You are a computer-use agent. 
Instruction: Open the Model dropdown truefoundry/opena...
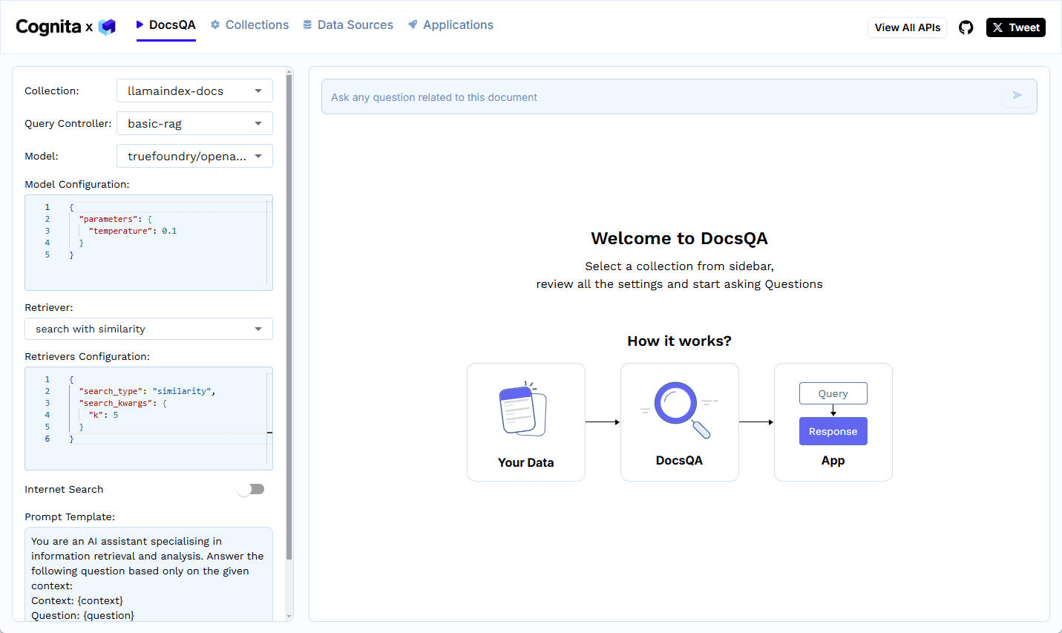(x=194, y=156)
